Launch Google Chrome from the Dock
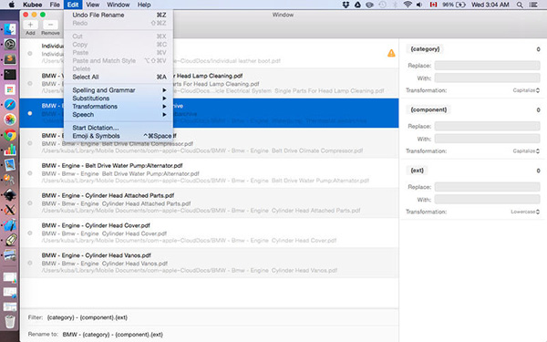The image size is (547, 342). (10, 135)
